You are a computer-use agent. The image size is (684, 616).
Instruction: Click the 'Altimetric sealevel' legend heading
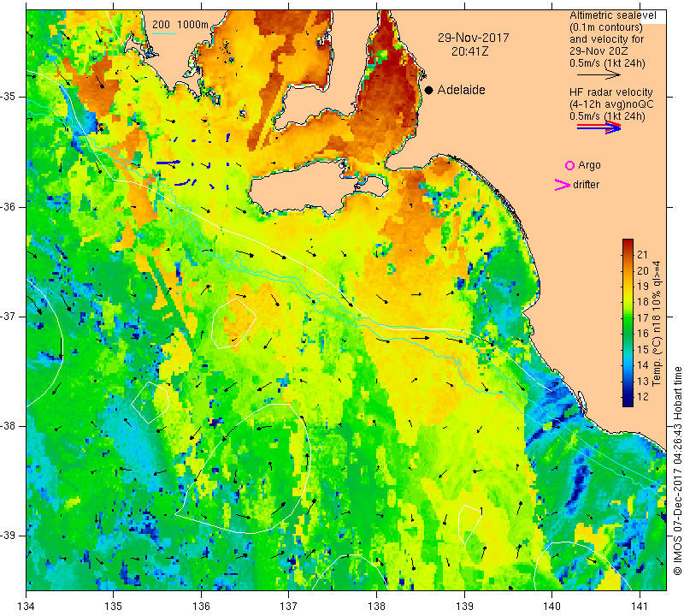point(612,15)
